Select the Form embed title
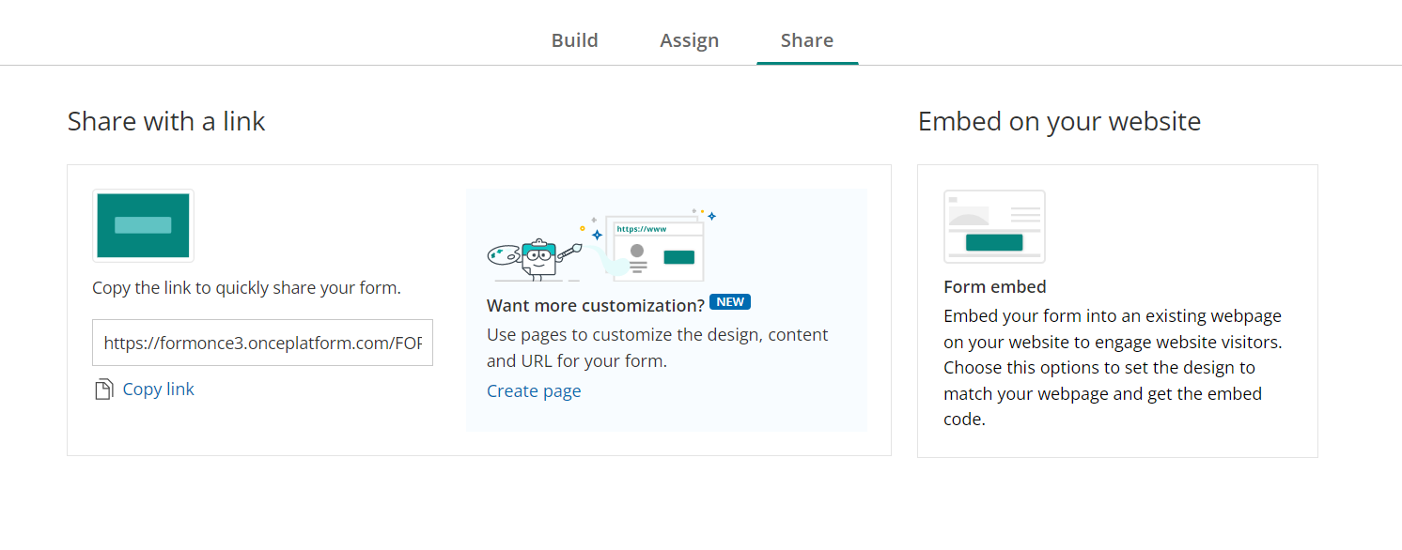The width and height of the screenshot is (1402, 550). (994, 287)
